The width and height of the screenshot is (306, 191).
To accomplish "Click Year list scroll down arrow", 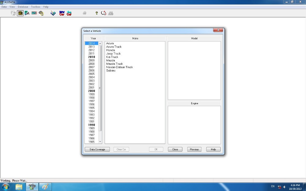I will 100,142.
